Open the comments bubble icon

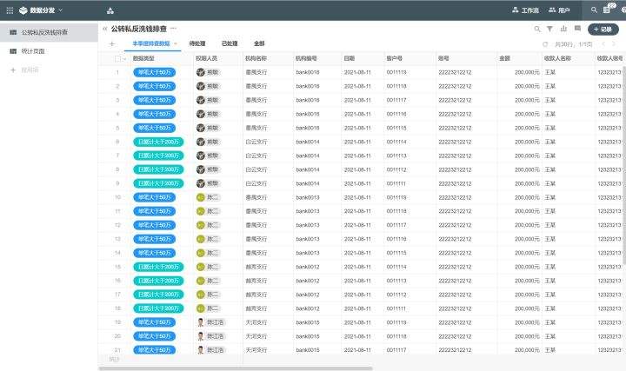click(x=577, y=29)
